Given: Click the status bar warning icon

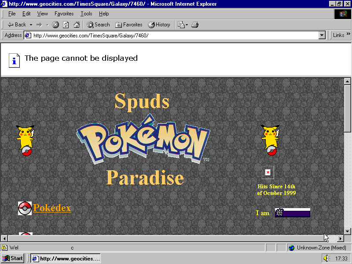Looking at the screenshot, I should click(x=4, y=248).
